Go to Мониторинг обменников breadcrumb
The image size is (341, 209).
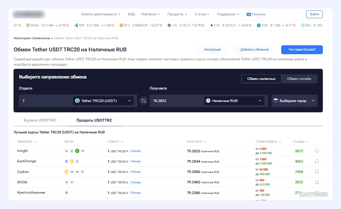[32, 38]
